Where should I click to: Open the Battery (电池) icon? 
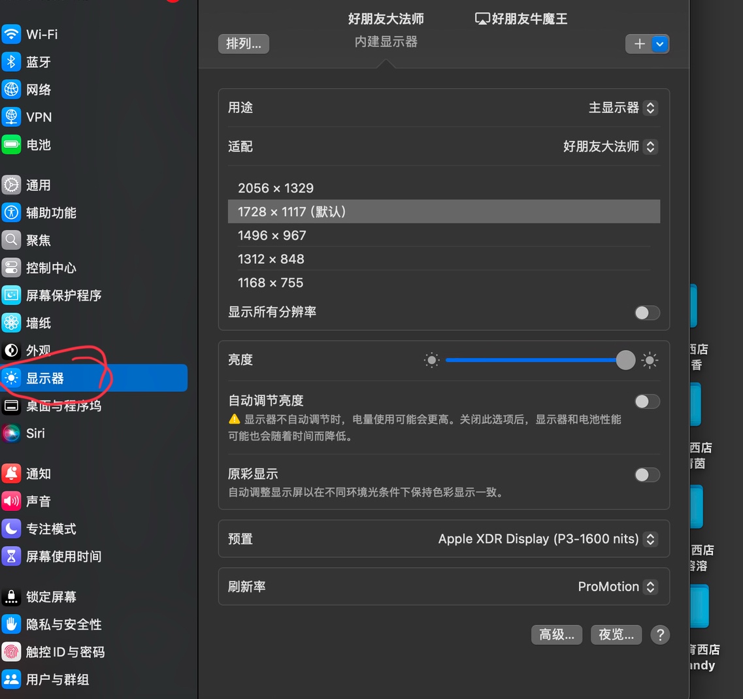coord(11,144)
